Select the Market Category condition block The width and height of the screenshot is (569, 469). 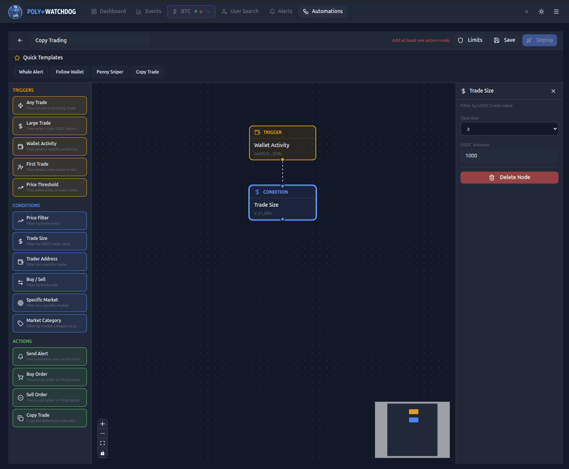coord(50,323)
